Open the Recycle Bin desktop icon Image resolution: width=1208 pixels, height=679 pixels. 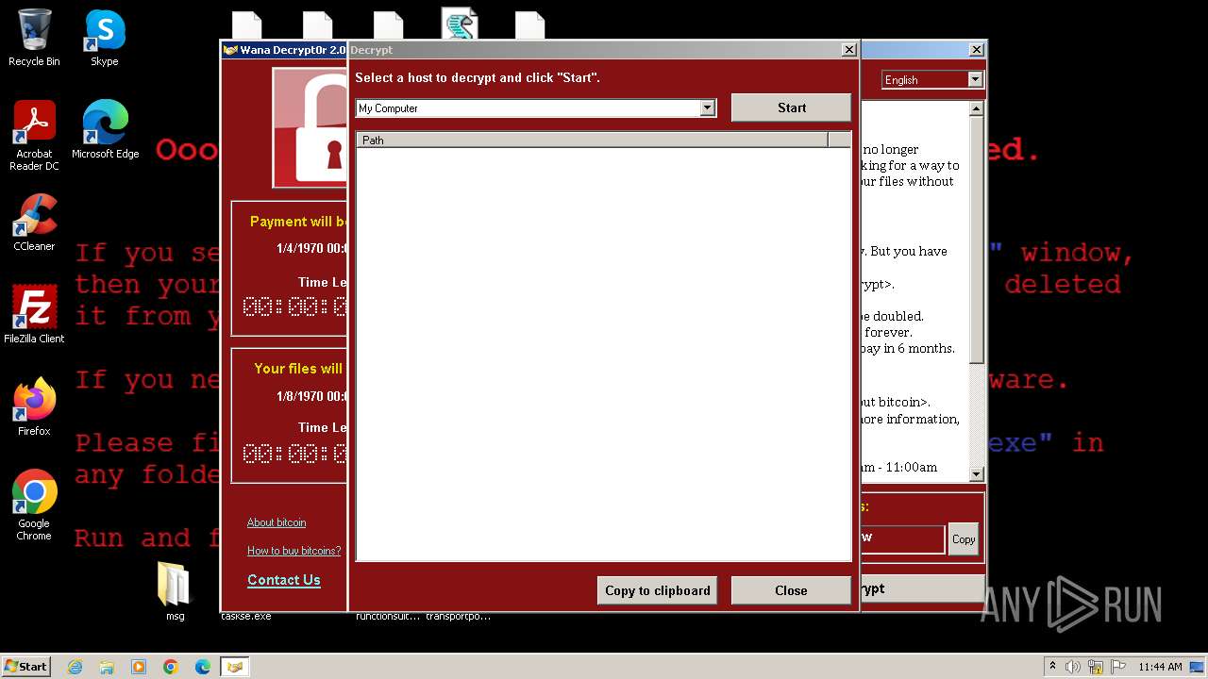point(34,38)
